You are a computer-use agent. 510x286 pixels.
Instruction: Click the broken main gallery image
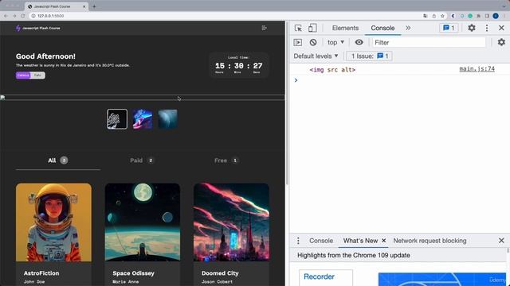(142, 98)
